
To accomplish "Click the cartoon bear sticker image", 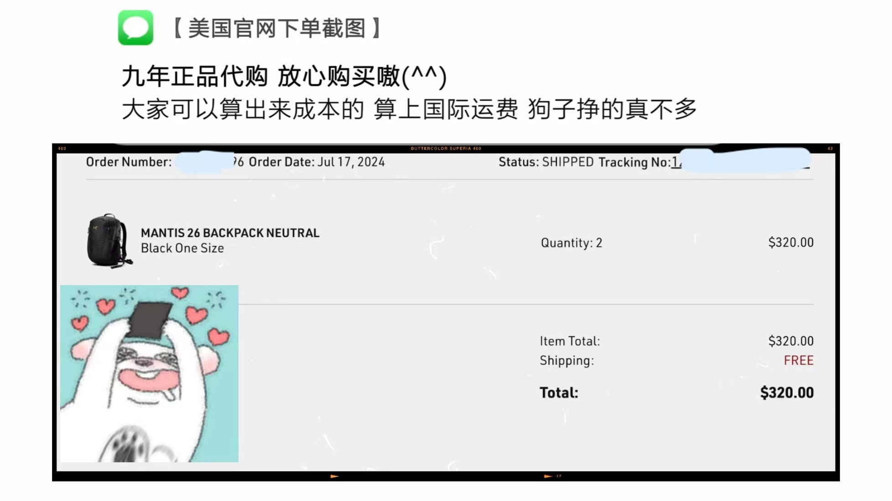I will (149, 373).
